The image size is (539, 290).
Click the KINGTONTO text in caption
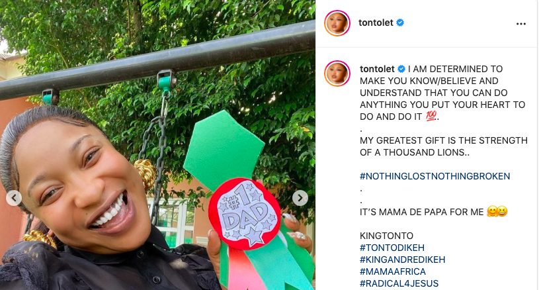[387, 235]
